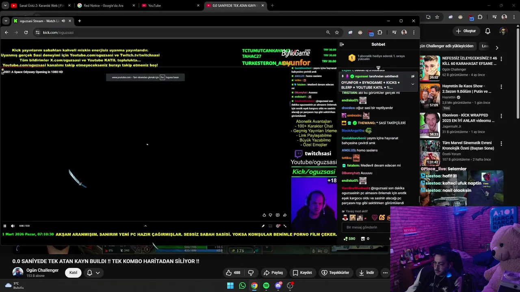Viewport: 520px width, 292px height.
Task: Open tab search dropdown in back YouTube window
Action: 5,6
